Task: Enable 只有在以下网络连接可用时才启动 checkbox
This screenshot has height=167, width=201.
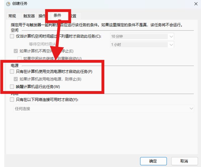Action: click(12, 99)
